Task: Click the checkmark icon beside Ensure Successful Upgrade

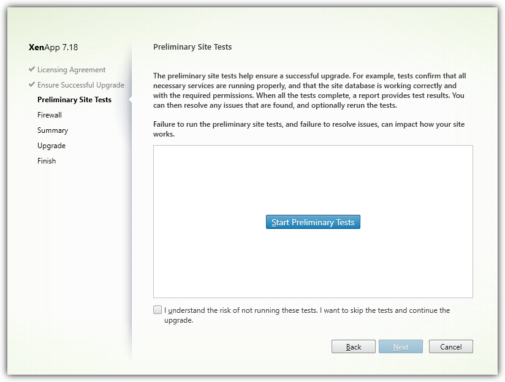Action: [32, 84]
